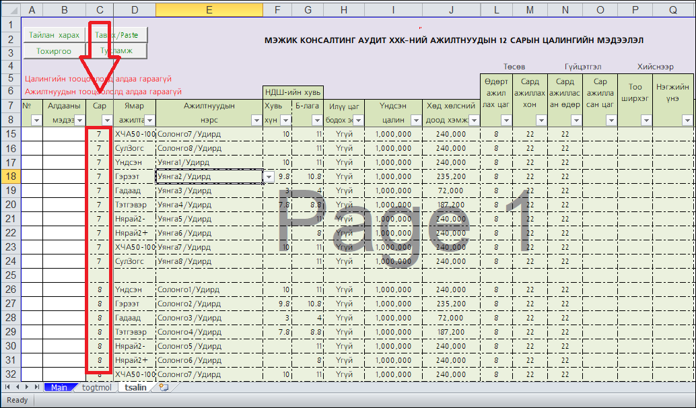Click the previous sheet navigation arrow

click(x=17, y=387)
